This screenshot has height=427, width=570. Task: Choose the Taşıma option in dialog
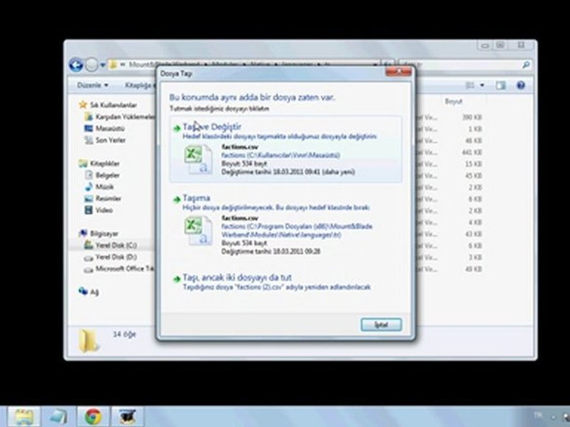286,225
